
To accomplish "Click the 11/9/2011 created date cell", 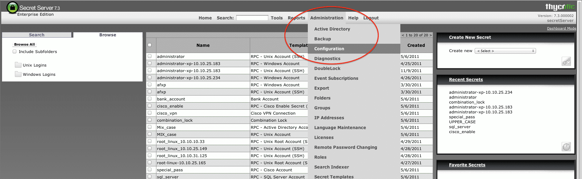I will point(411,71).
